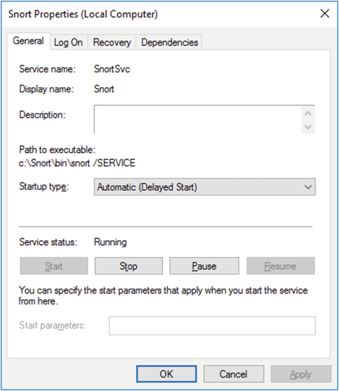Pause the Snort service
The image size is (339, 391).
click(204, 266)
